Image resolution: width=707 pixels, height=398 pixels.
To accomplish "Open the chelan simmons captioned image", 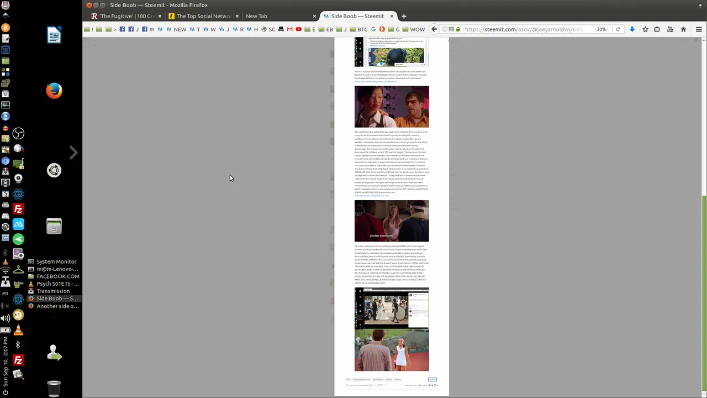I will (x=392, y=221).
